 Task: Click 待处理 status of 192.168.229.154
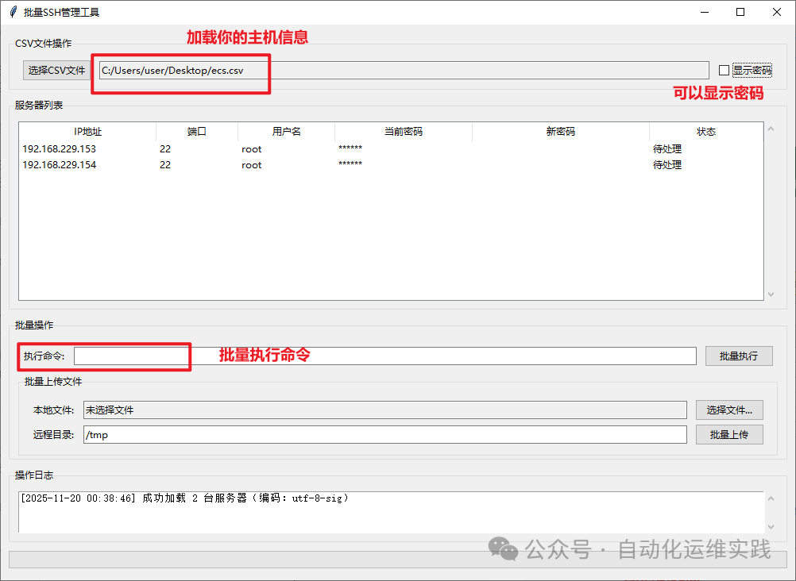(x=667, y=165)
